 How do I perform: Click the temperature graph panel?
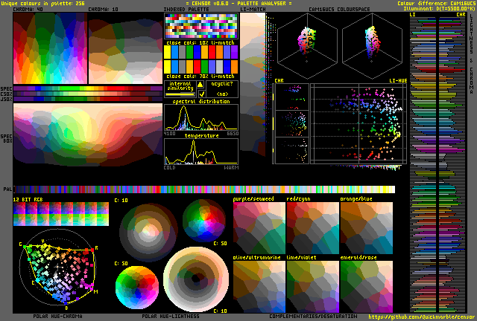pyautogui.click(x=201, y=152)
